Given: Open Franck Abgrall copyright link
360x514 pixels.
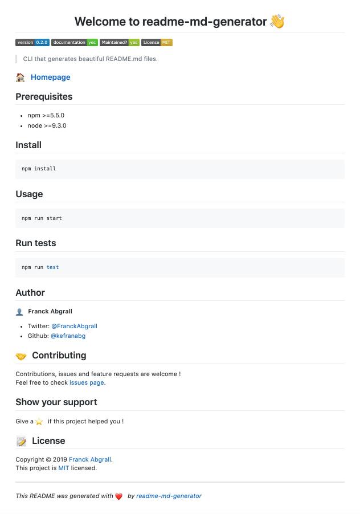Looking at the screenshot, I should [x=90, y=459].
